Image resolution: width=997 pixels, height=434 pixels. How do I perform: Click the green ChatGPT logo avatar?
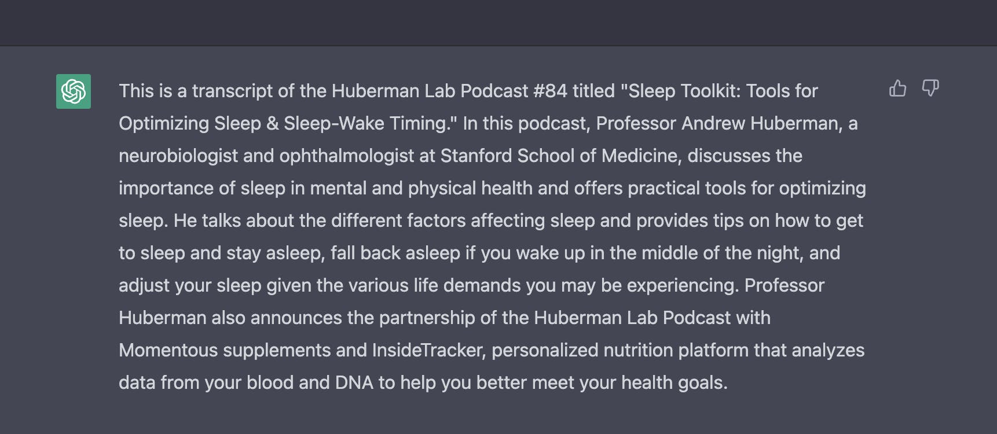[74, 91]
